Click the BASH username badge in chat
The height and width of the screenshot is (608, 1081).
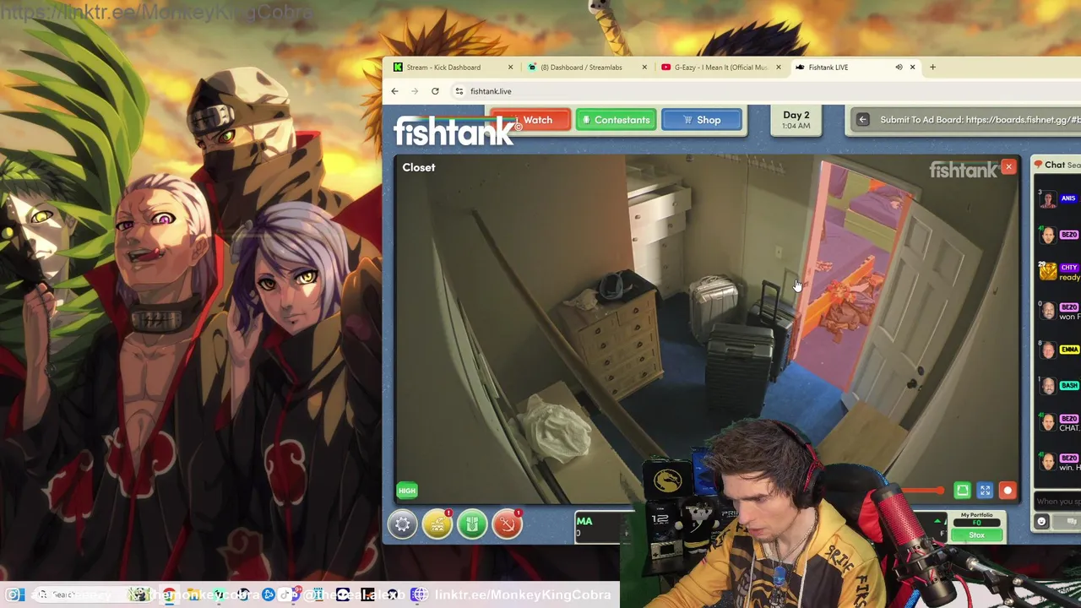click(x=1069, y=385)
